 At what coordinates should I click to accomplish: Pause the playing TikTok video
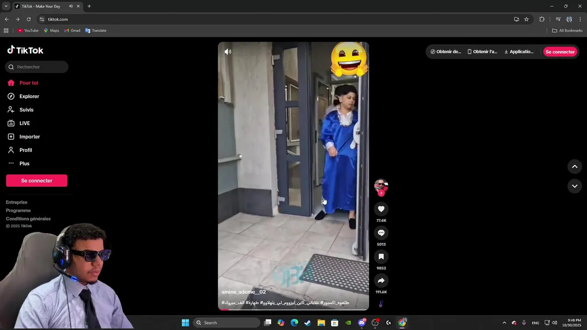[x=293, y=176]
